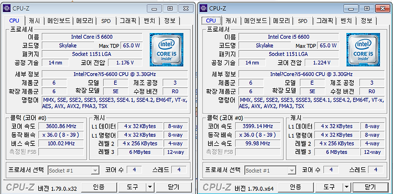Open 메인보드 tab in right window
The image size is (393, 194).
[256, 21]
